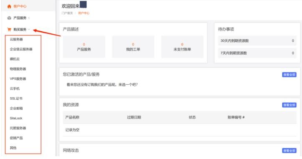Open the 我的工单 count card
Viewport: 302px width, 159px height.
coord(133,47)
